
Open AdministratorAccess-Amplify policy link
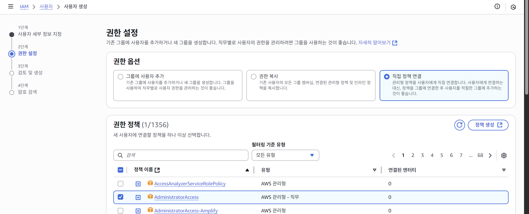click(x=186, y=211)
